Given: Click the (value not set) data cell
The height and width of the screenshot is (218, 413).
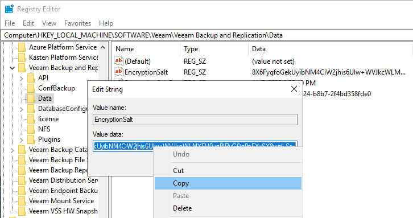Looking at the screenshot, I should tap(273, 61).
